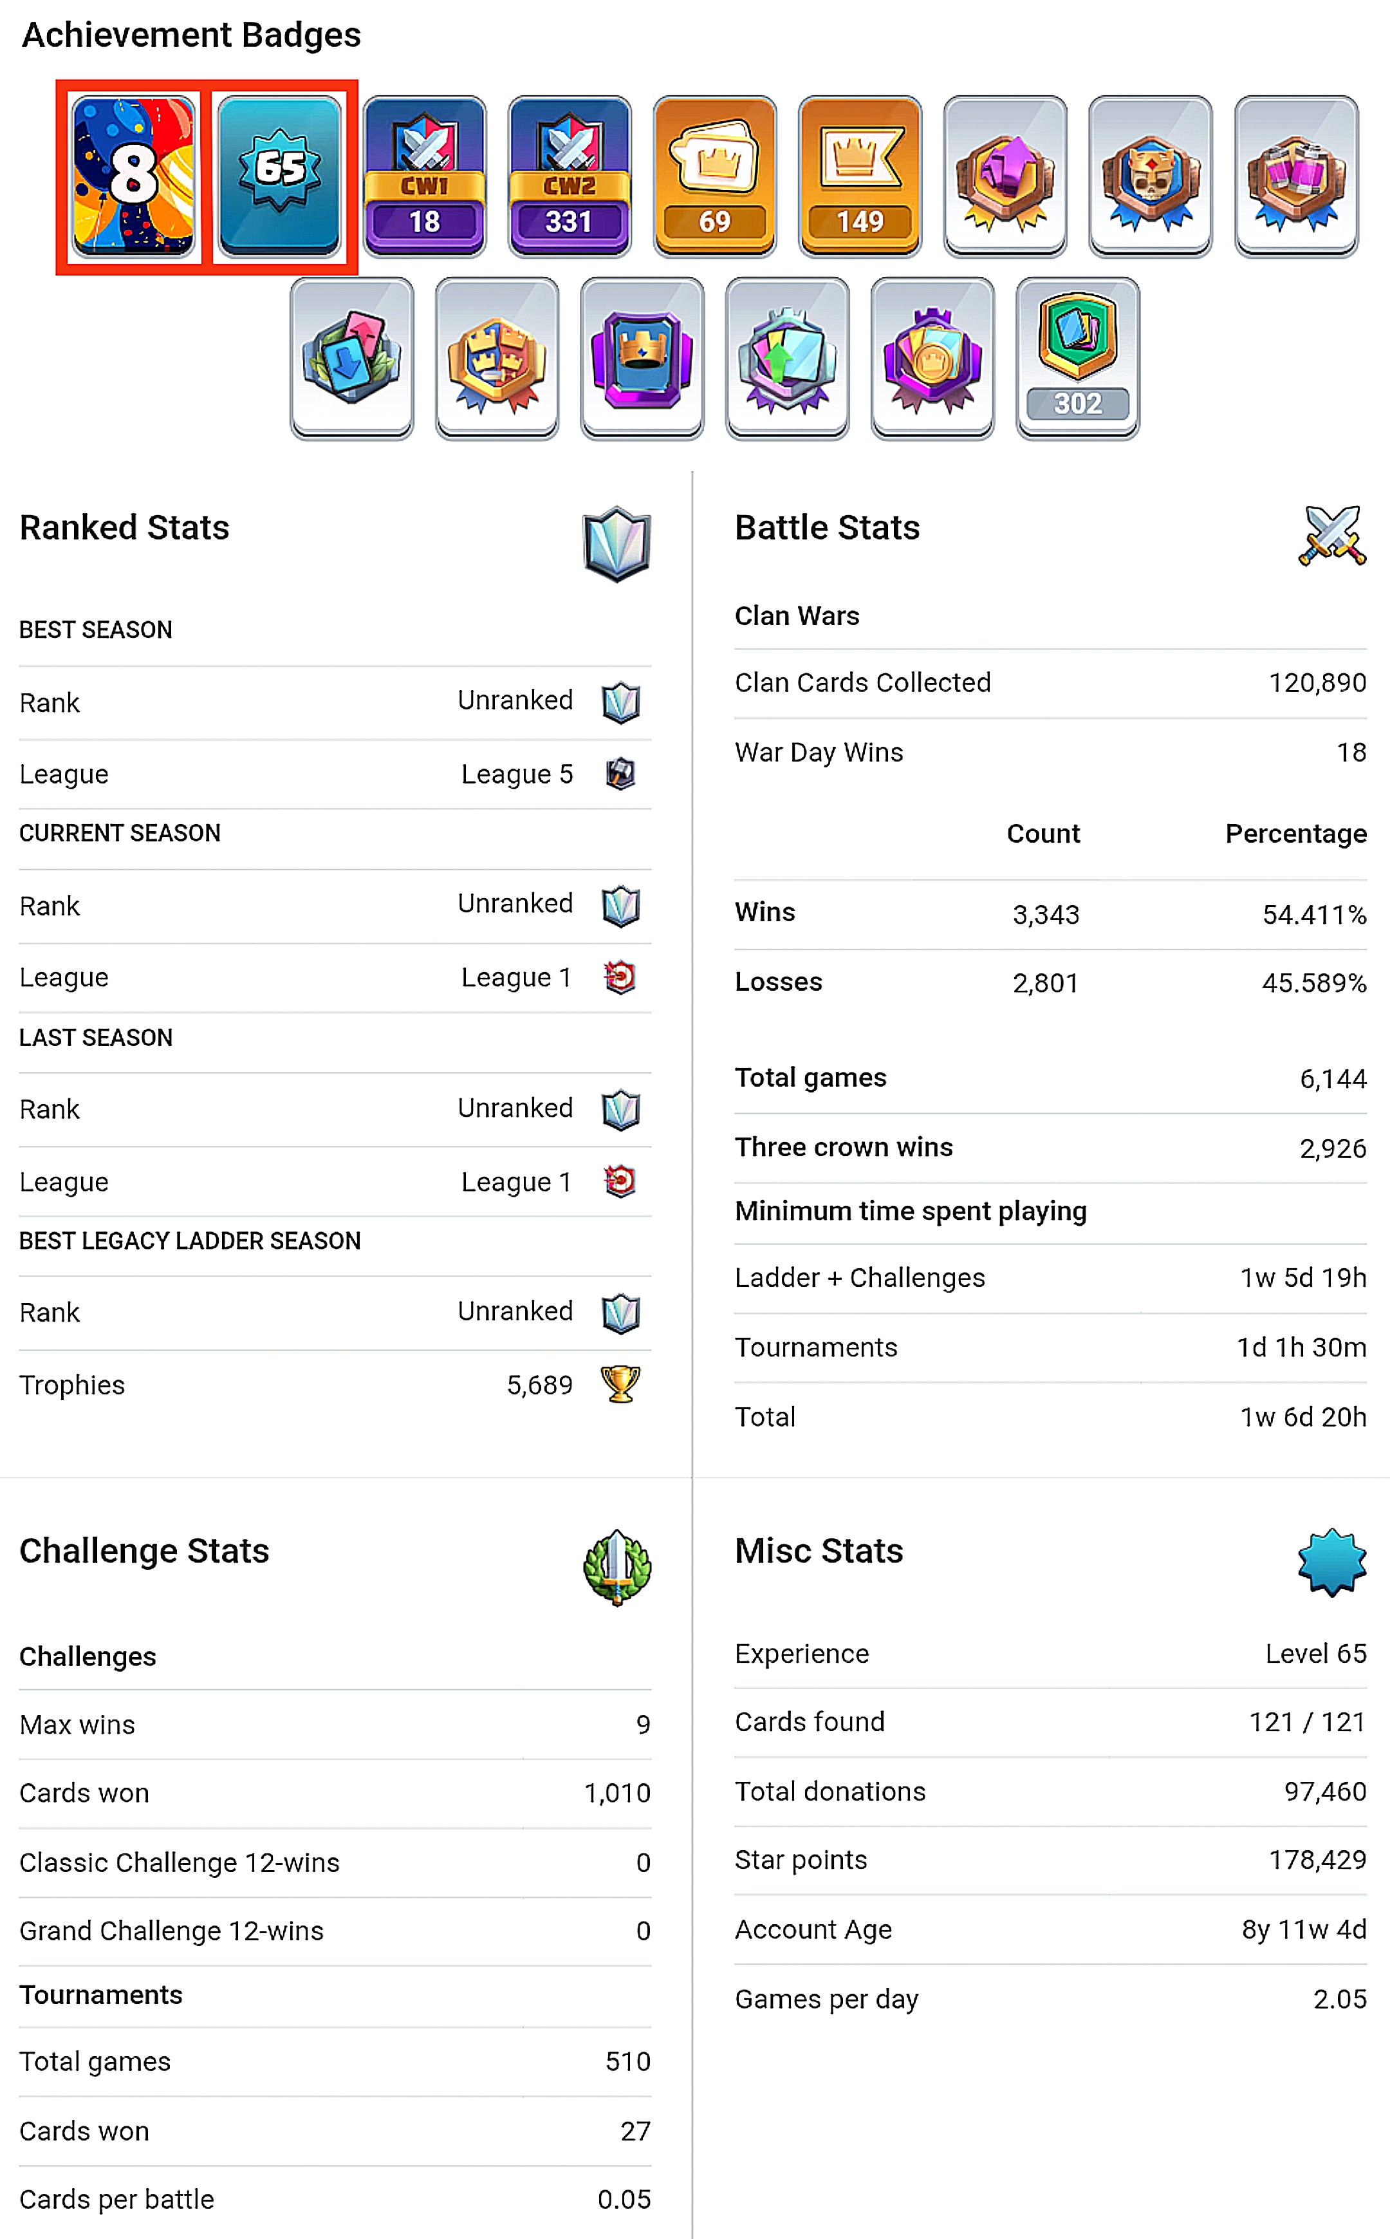
Task: Open the CW1 badge showing 18
Action: [x=424, y=176]
